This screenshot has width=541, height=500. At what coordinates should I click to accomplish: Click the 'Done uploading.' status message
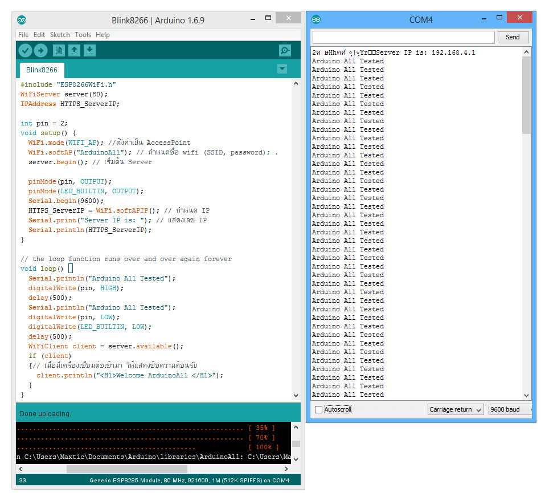(x=45, y=414)
